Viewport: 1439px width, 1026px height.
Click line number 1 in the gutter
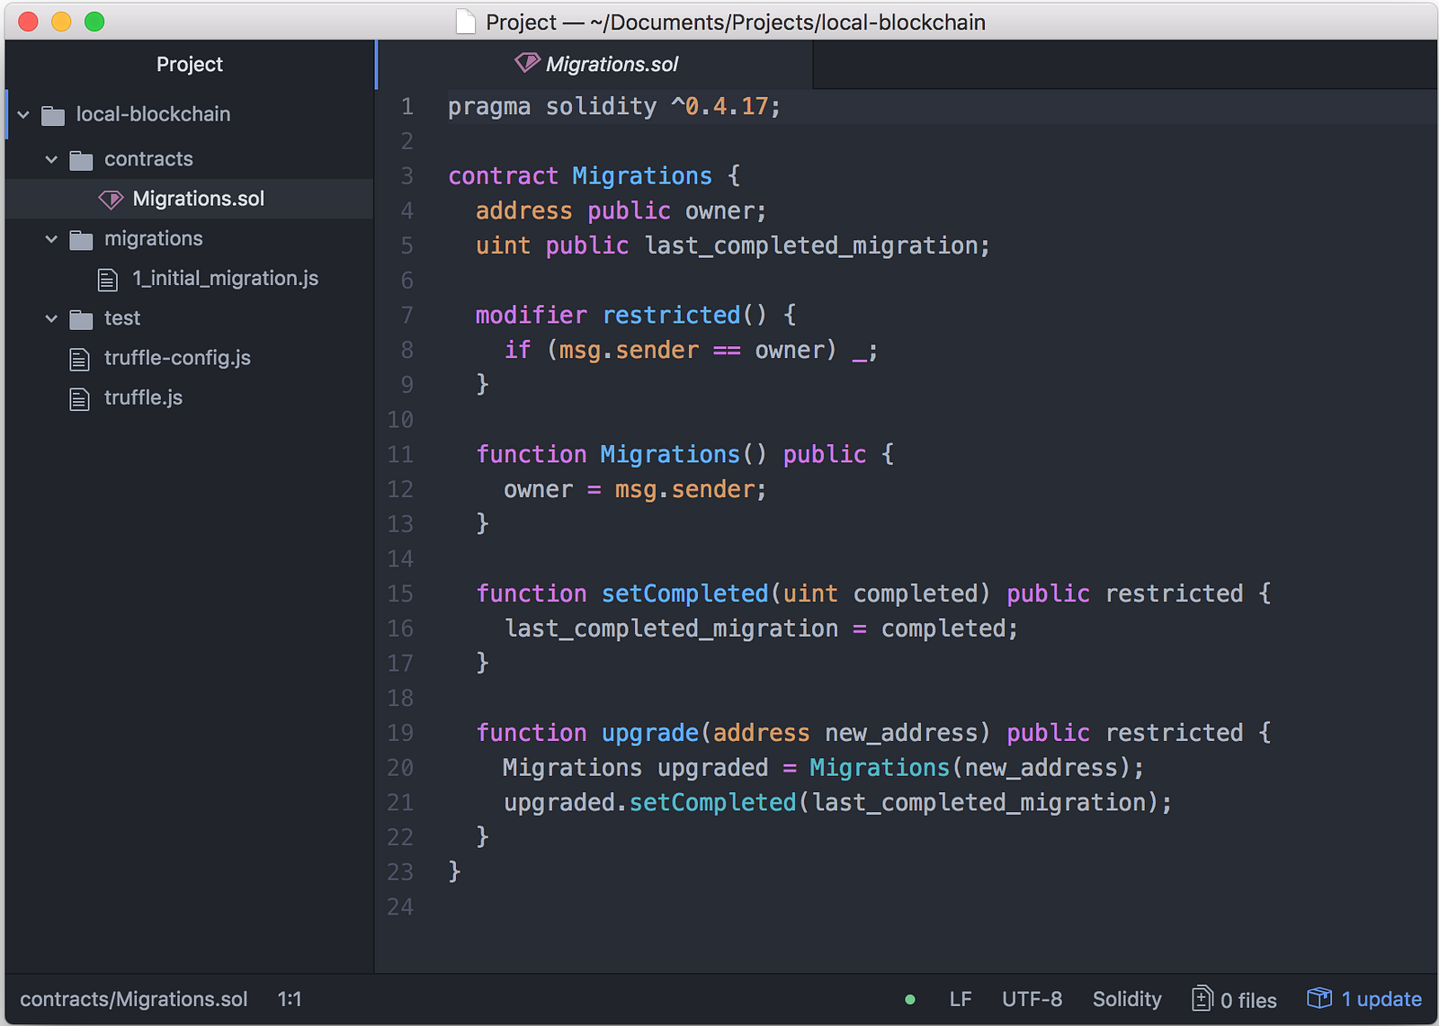point(407,107)
